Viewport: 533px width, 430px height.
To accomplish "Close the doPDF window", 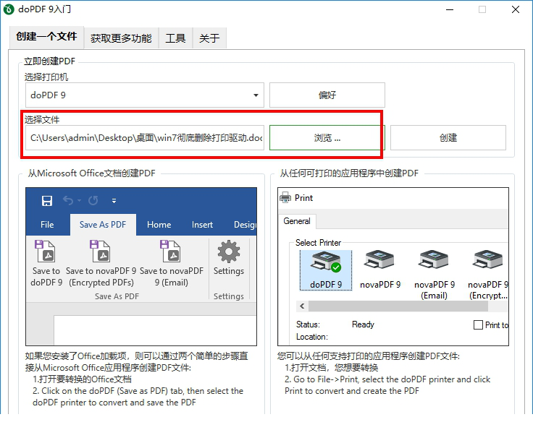I will click(516, 9).
